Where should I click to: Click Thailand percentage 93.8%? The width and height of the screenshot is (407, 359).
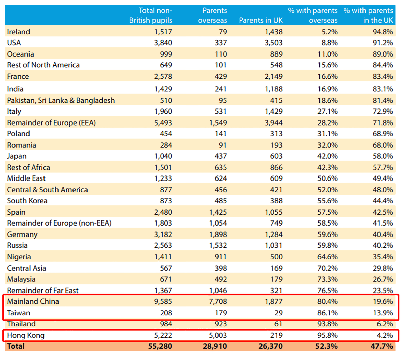[x=327, y=324]
